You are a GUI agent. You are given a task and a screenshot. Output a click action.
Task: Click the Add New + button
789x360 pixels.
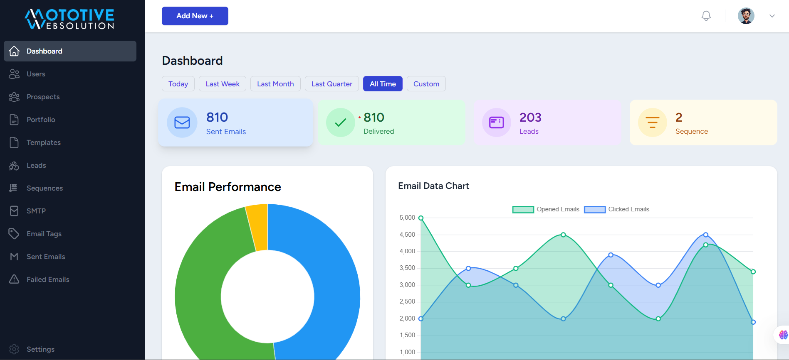pos(195,16)
